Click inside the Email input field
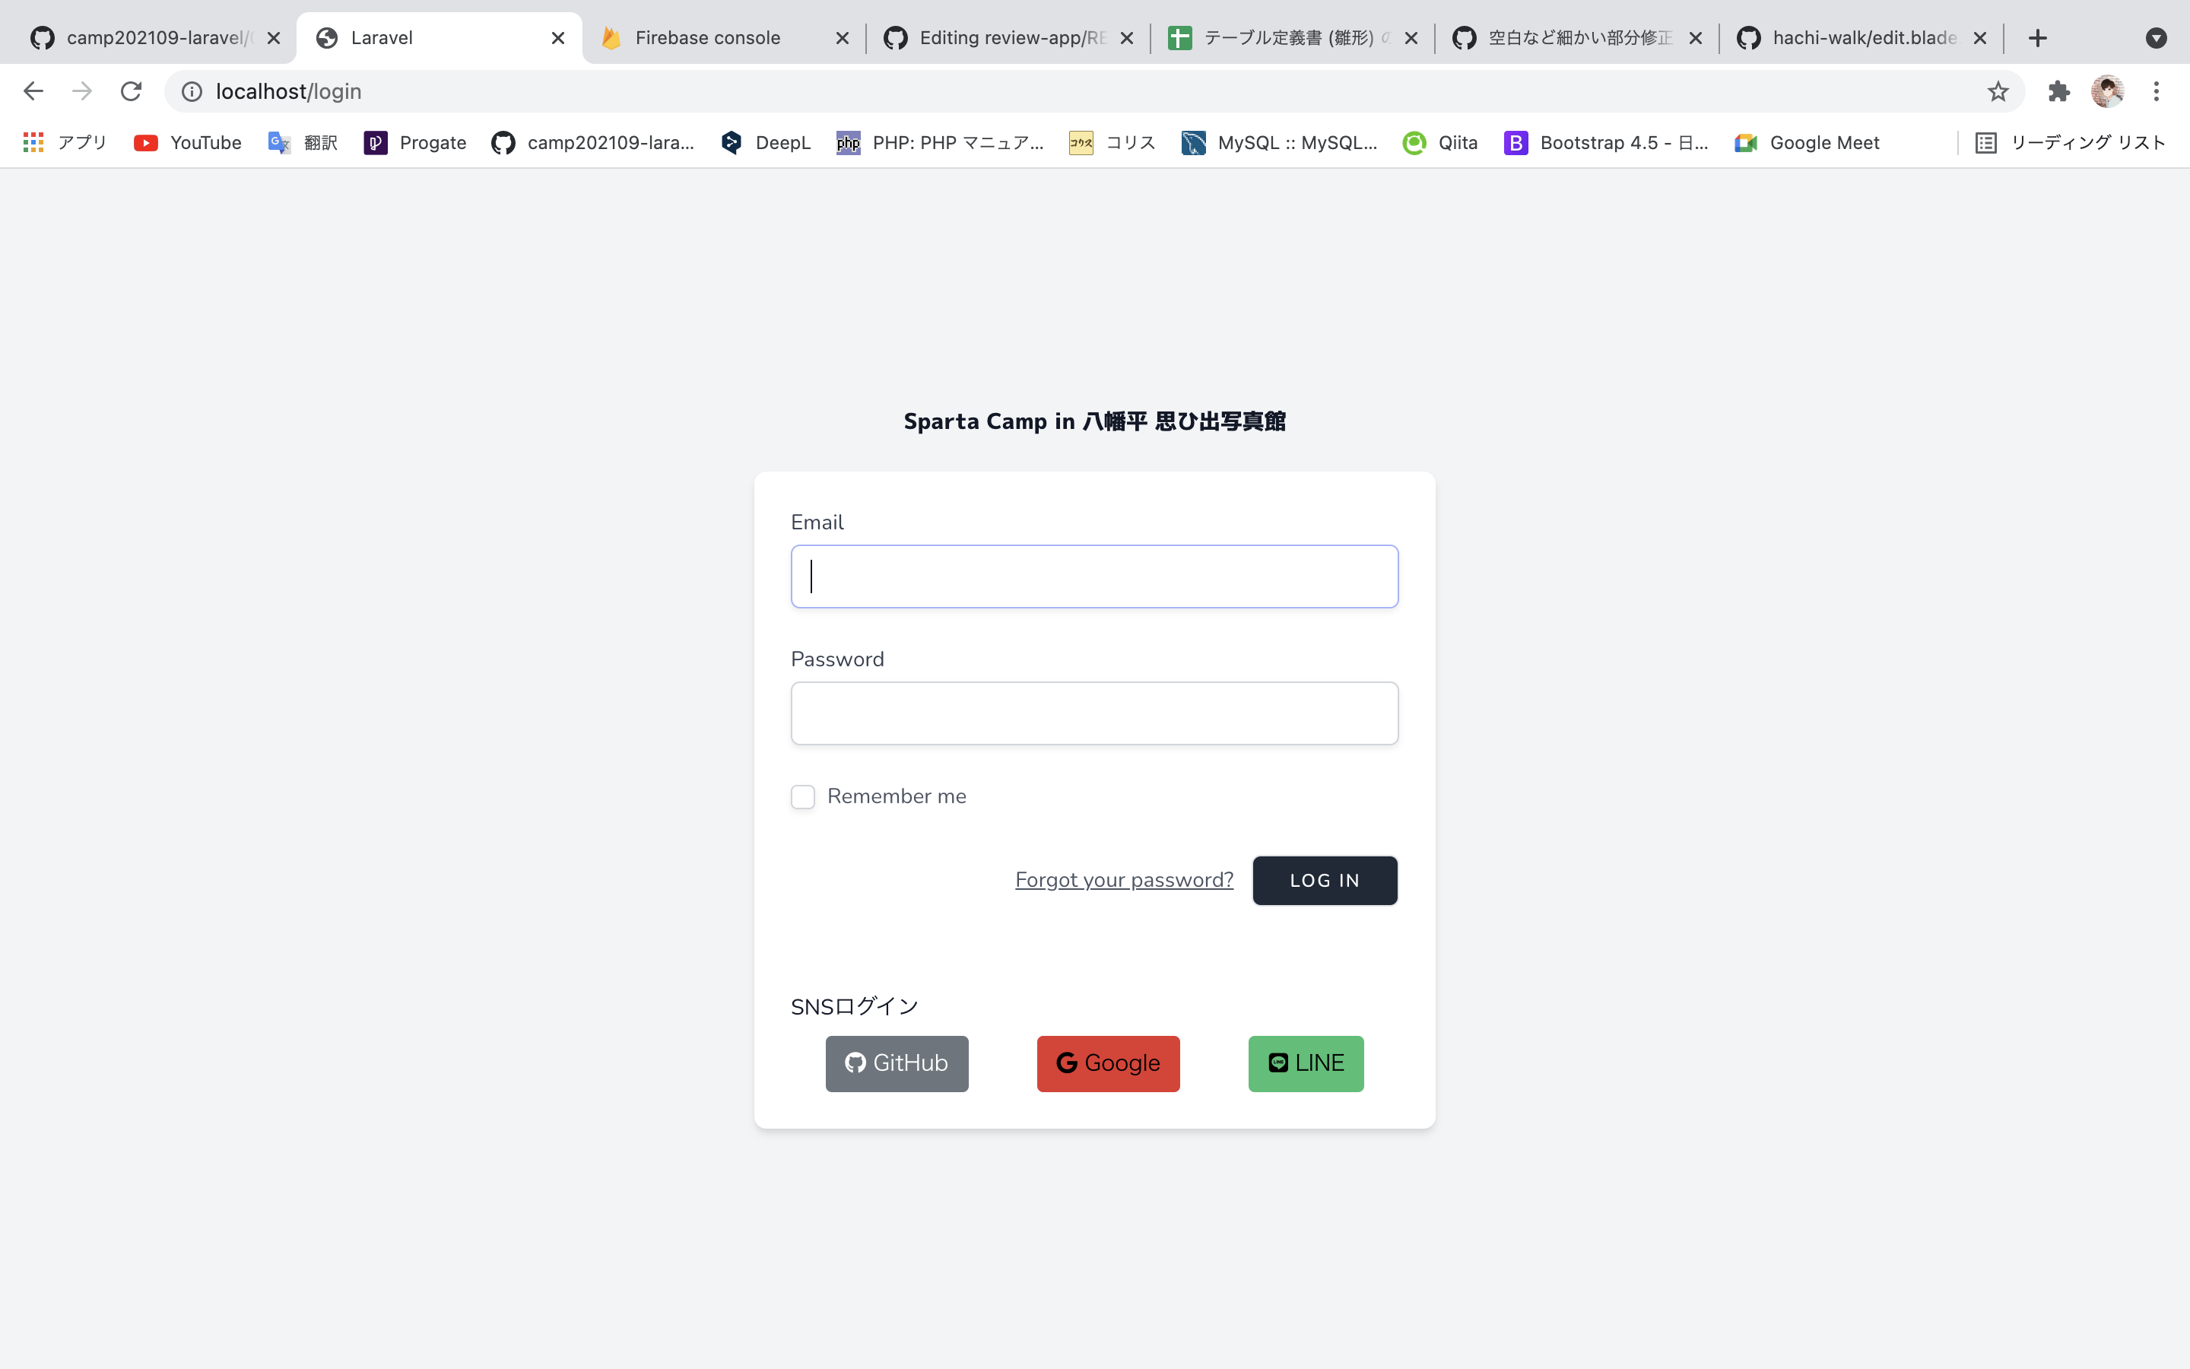The width and height of the screenshot is (2190, 1369). tap(1093, 576)
